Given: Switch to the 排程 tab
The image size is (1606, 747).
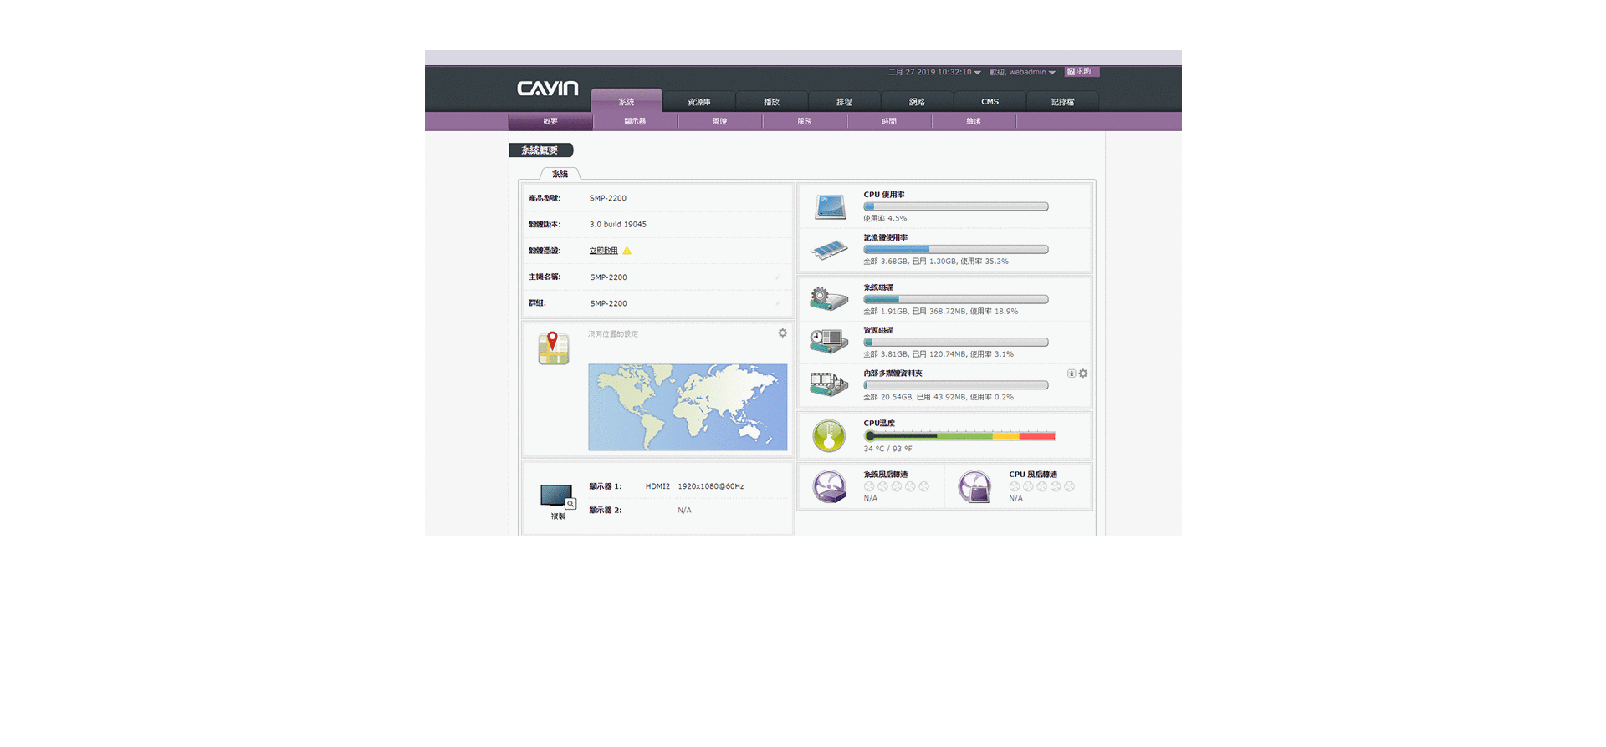Looking at the screenshot, I should [x=844, y=102].
